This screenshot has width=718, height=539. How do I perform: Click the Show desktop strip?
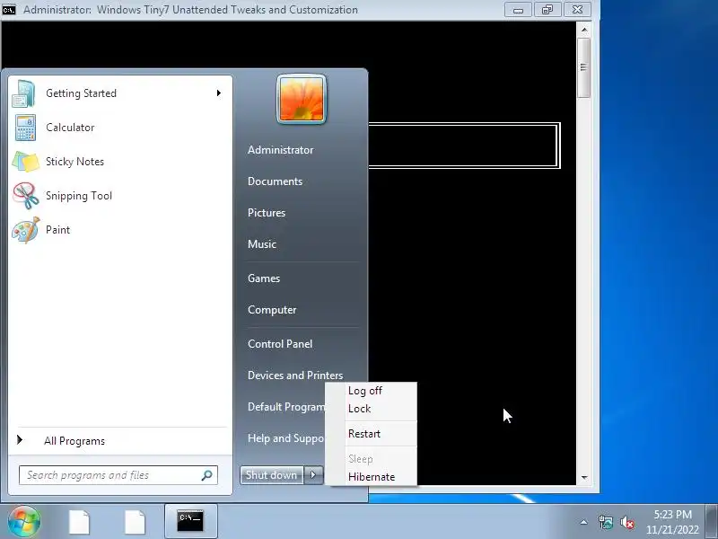[x=712, y=522]
